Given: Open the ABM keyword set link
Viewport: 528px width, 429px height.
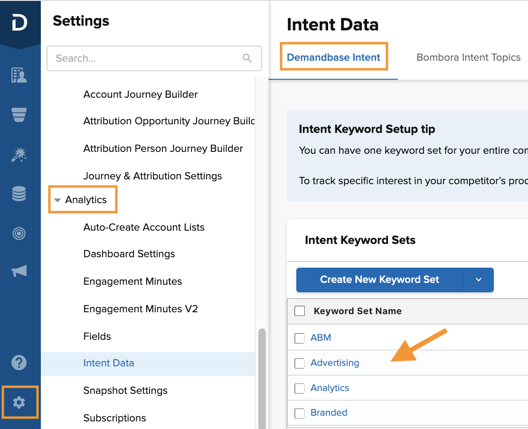Looking at the screenshot, I should 321,337.
